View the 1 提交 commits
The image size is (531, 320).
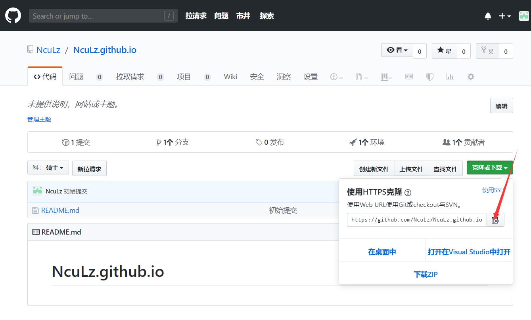pos(76,142)
